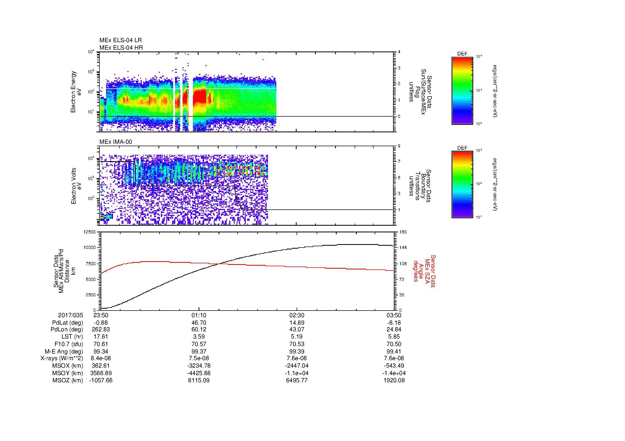Viewport: 625px width, 441px height.
Task: Click the Boundary Transitions axis label
Action: 420,186
